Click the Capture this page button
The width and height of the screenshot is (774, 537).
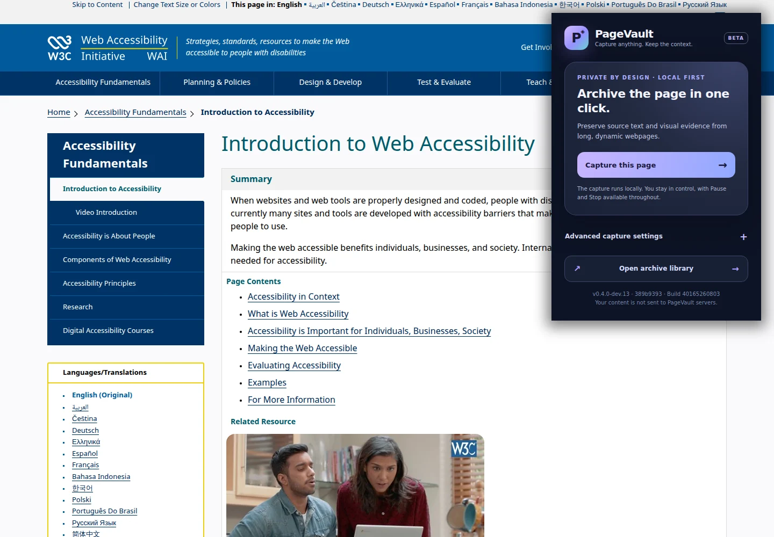coord(656,165)
